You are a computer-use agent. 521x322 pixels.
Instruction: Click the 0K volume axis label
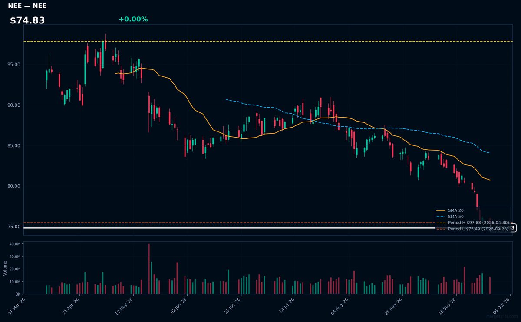coord(17,294)
